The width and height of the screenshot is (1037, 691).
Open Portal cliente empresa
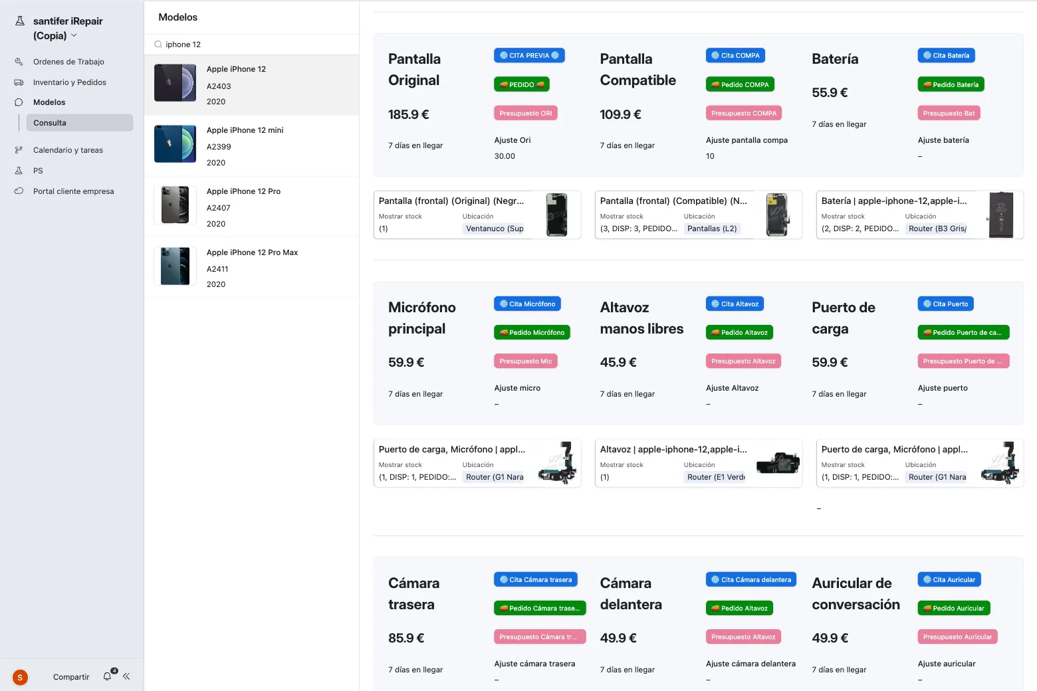72,191
